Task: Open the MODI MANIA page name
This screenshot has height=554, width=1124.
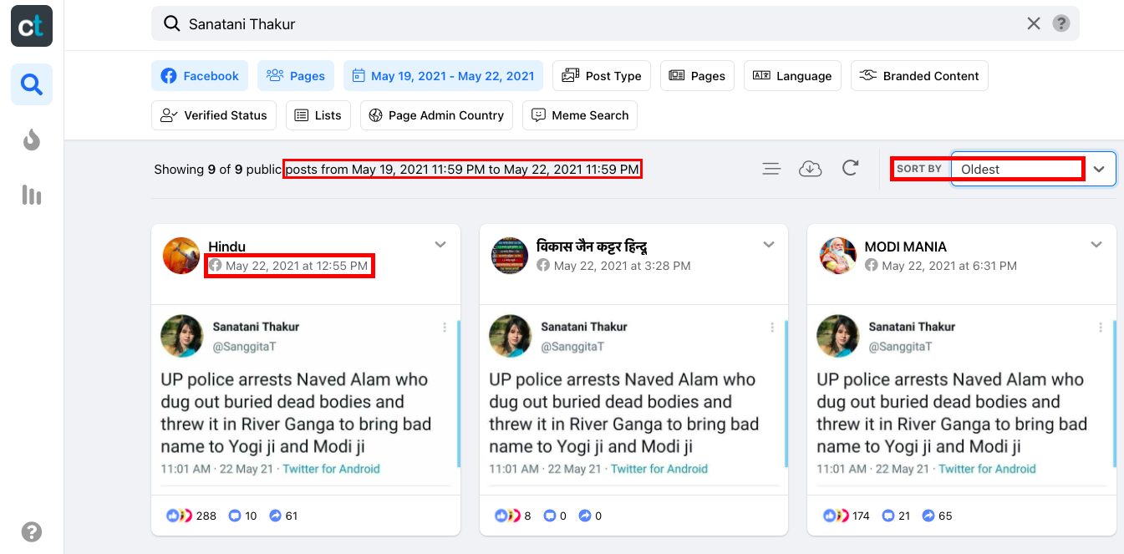Action: tap(905, 247)
